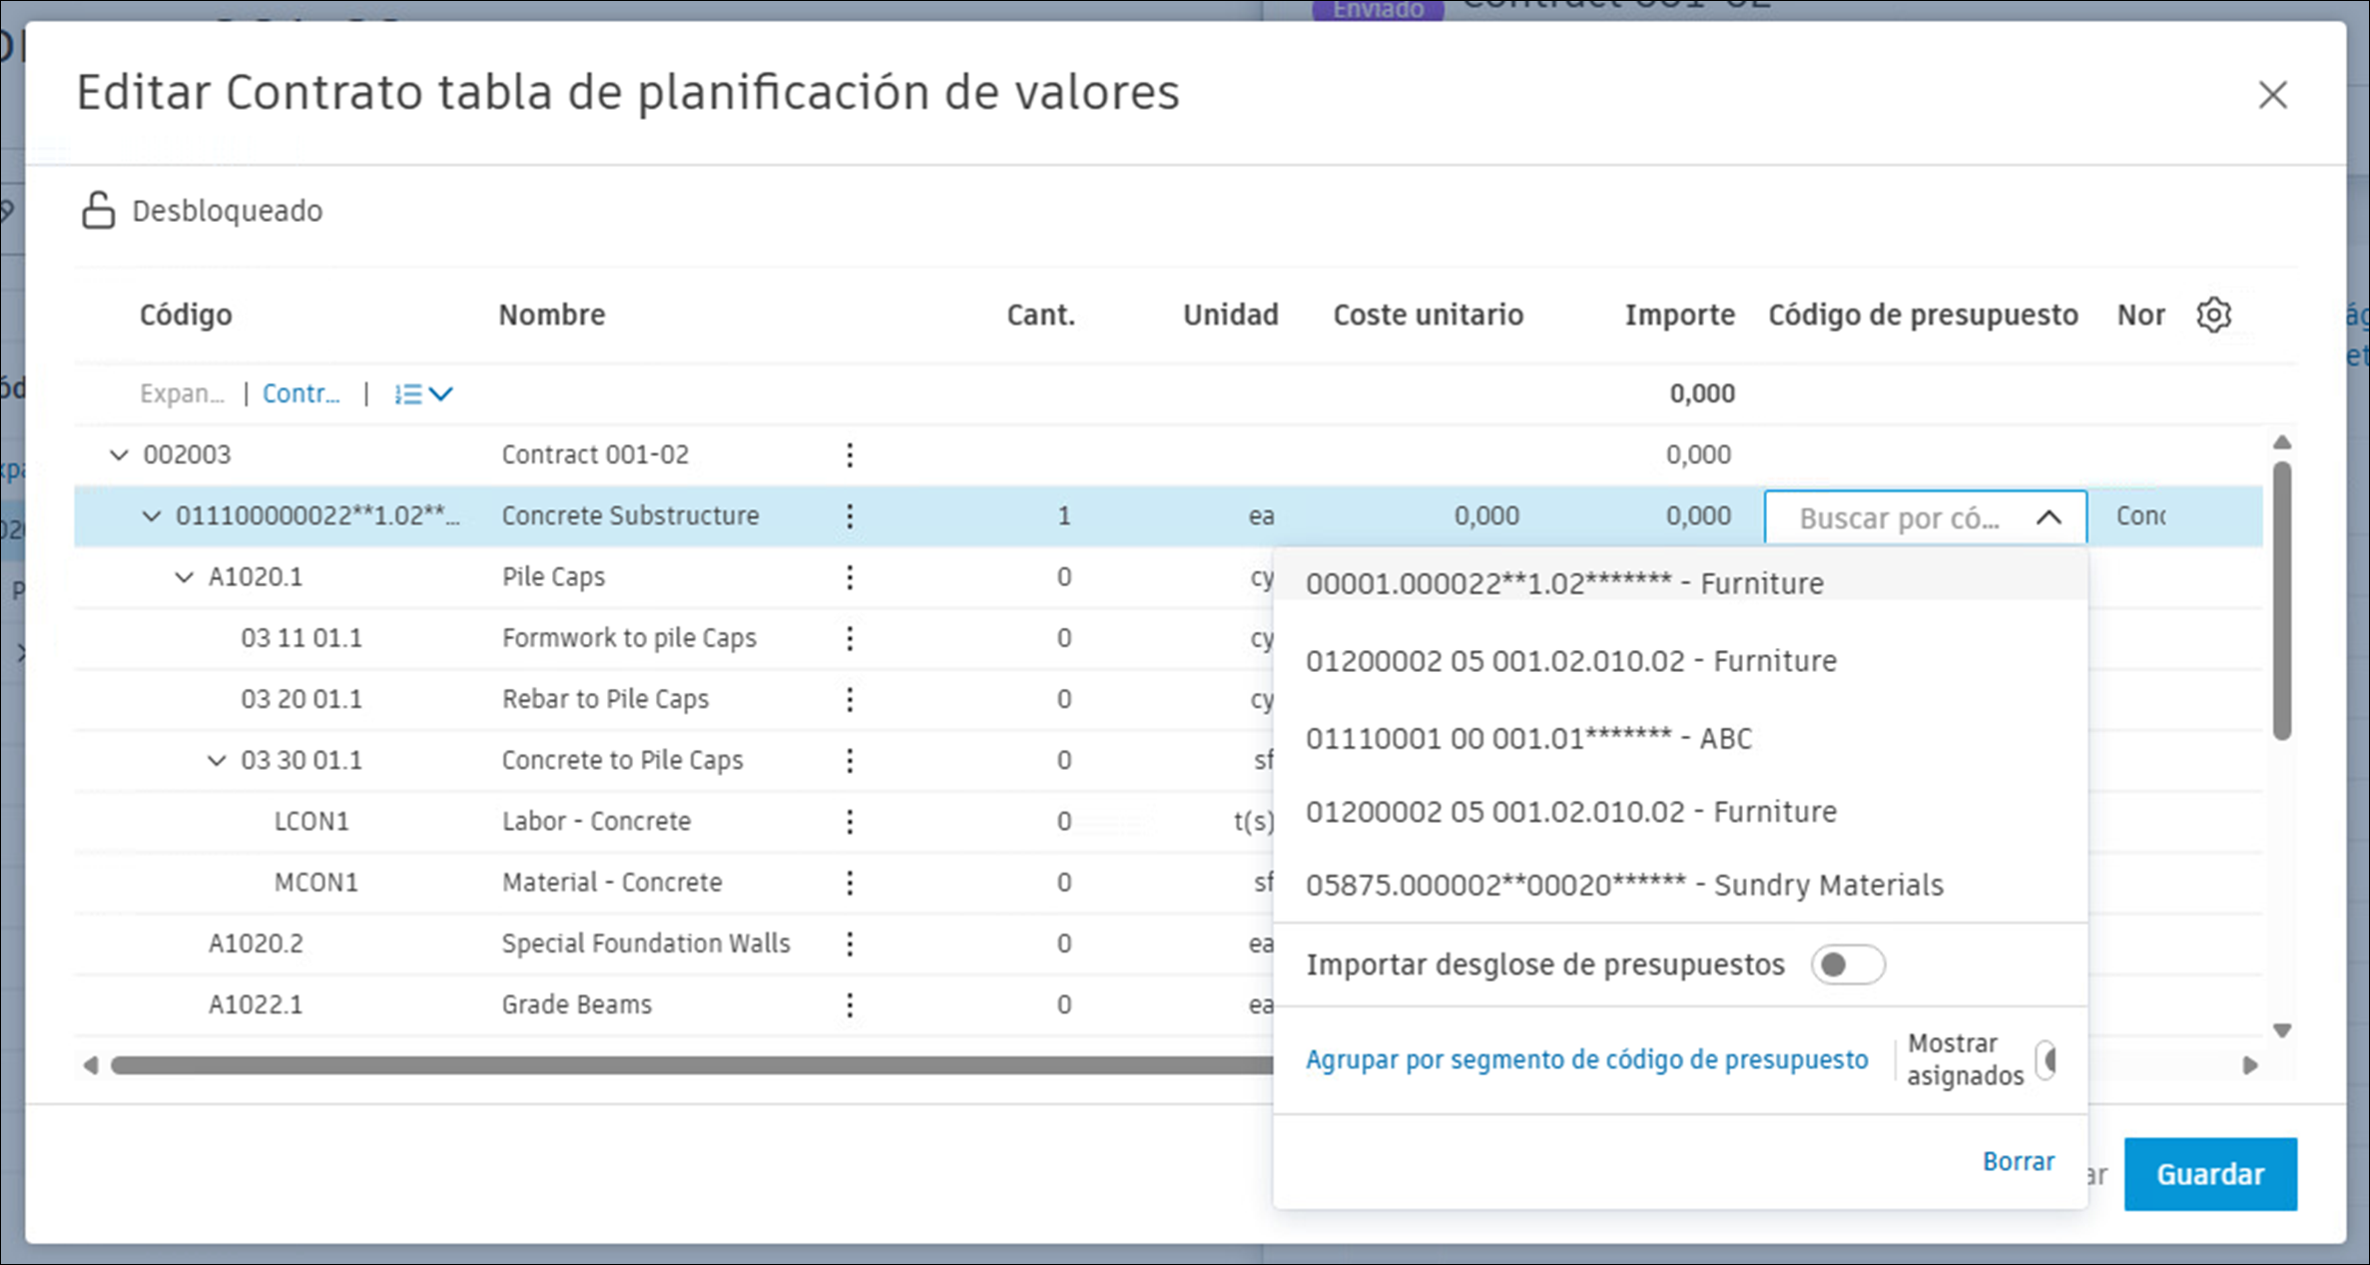Click the Guardar button
This screenshot has height=1265, width=2370.
coord(2210,1174)
